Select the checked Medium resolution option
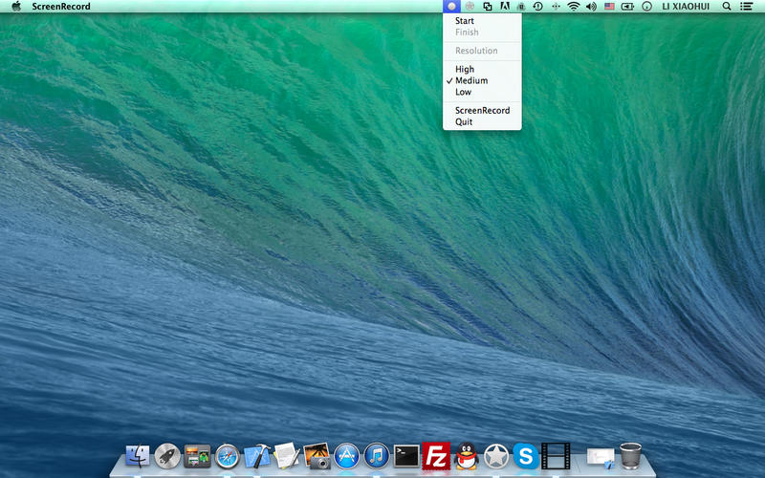This screenshot has width=765, height=478. point(470,81)
